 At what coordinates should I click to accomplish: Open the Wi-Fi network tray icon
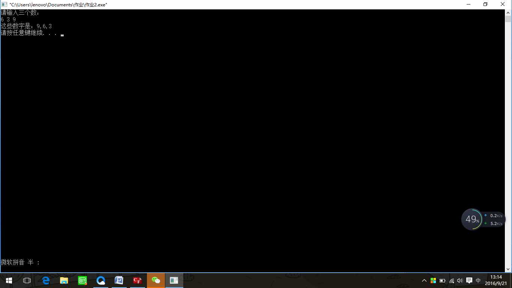click(452, 280)
